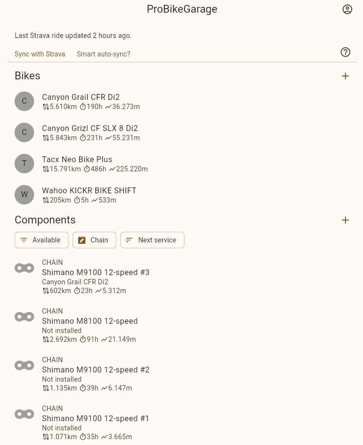Open Shimano M9100 12-speed #2 chain entry
The width and height of the screenshot is (363, 445).
pyautogui.click(x=96, y=370)
